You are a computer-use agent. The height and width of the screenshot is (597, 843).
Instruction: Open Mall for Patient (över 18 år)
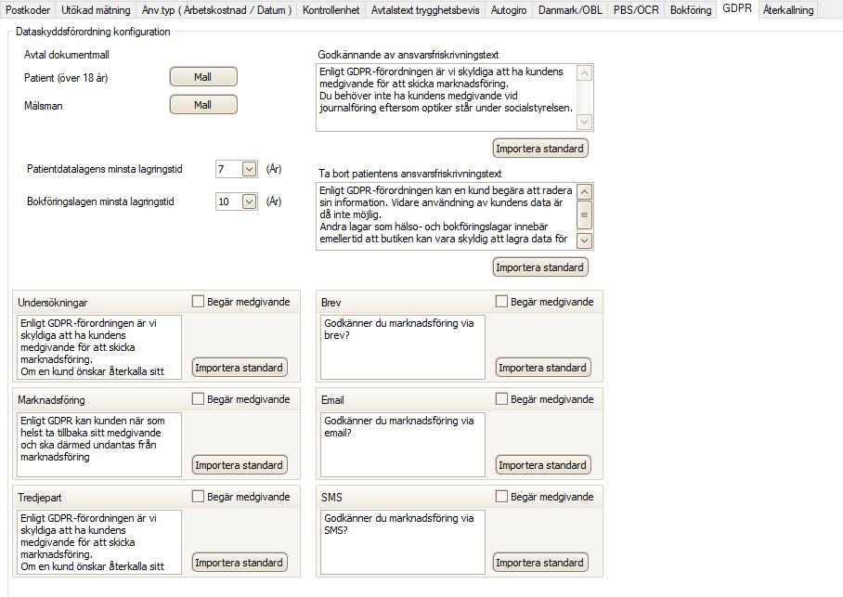[203, 77]
